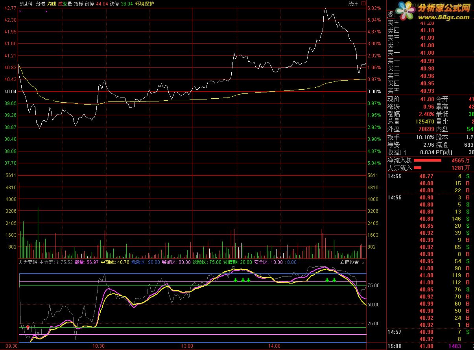Click the 现价 41.00 current price
This screenshot has width=474, height=350.
tap(427, 99)
